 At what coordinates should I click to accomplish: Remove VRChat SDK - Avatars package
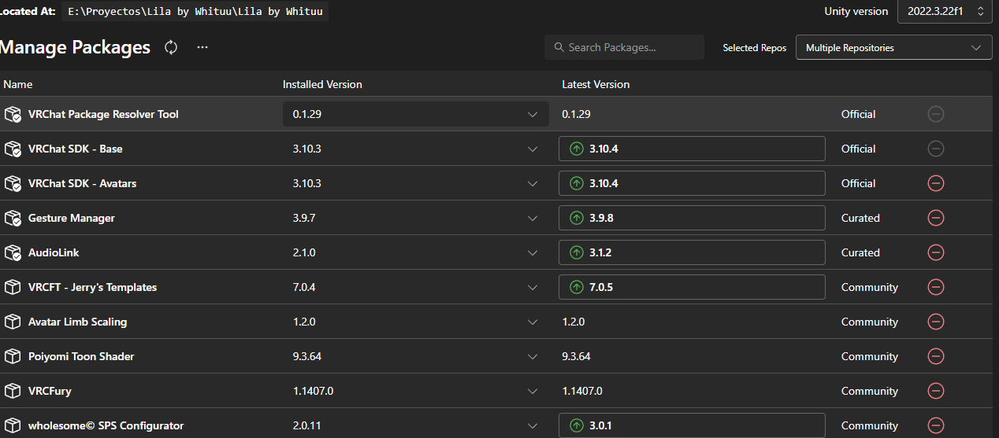[x=936, y=183]
